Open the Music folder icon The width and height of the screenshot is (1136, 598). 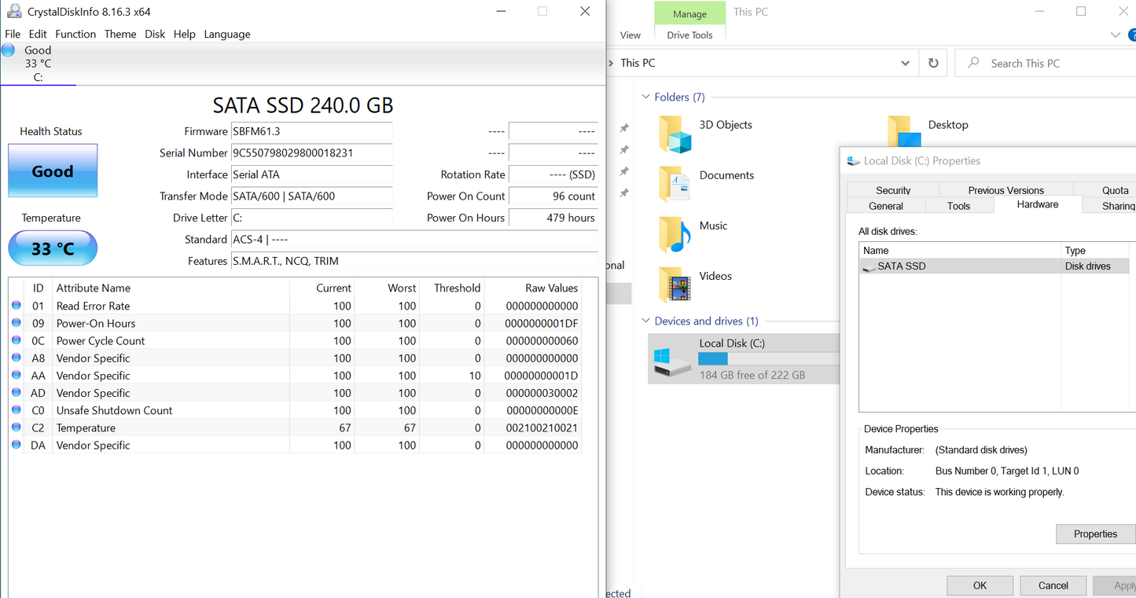click(x=674, y=234)
